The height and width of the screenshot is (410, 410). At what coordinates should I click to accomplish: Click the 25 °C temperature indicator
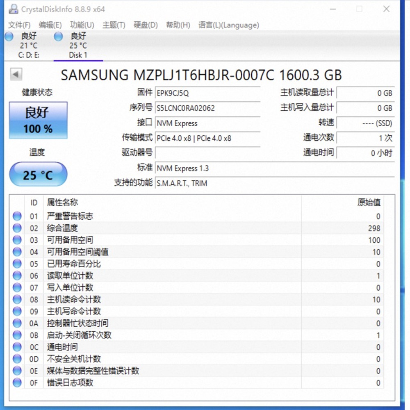tap(38, 174)
